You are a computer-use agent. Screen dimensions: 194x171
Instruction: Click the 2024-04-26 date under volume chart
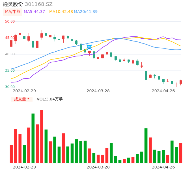point(163,167)
